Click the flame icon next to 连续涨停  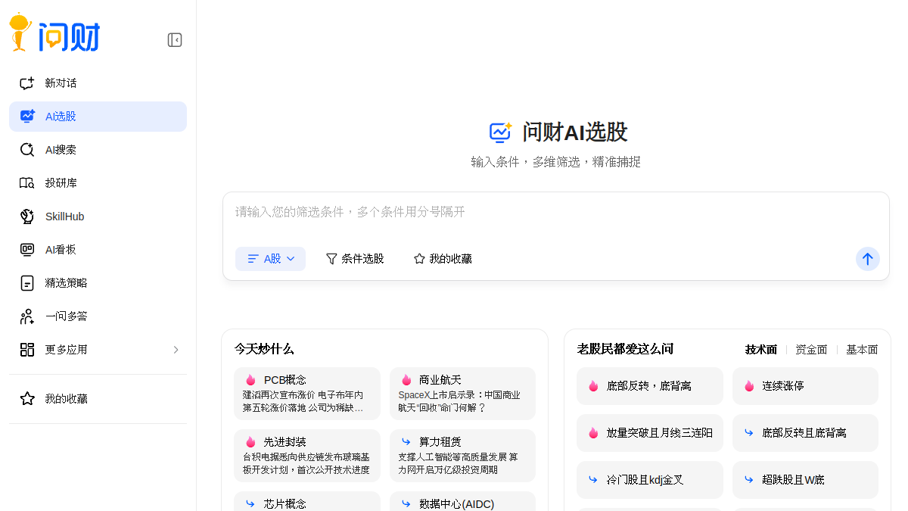749,386
